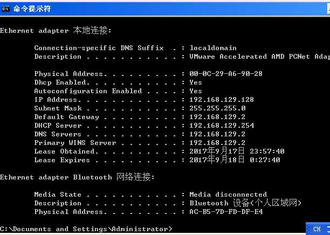Click the subnet mask 255.255.255.0
Screen dimensions: 330x235
coord(217,108)
